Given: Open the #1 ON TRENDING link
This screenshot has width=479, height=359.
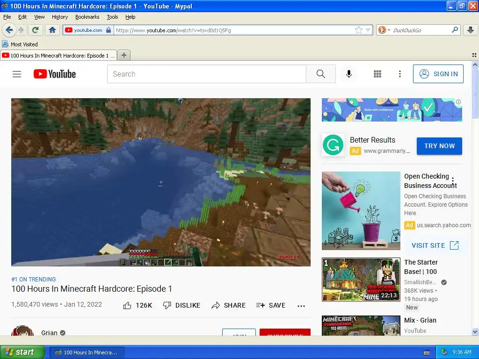Looking at the screenshot, I should tap(34, 280).
